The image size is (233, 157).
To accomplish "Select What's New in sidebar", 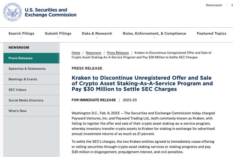I will point(17,111).
